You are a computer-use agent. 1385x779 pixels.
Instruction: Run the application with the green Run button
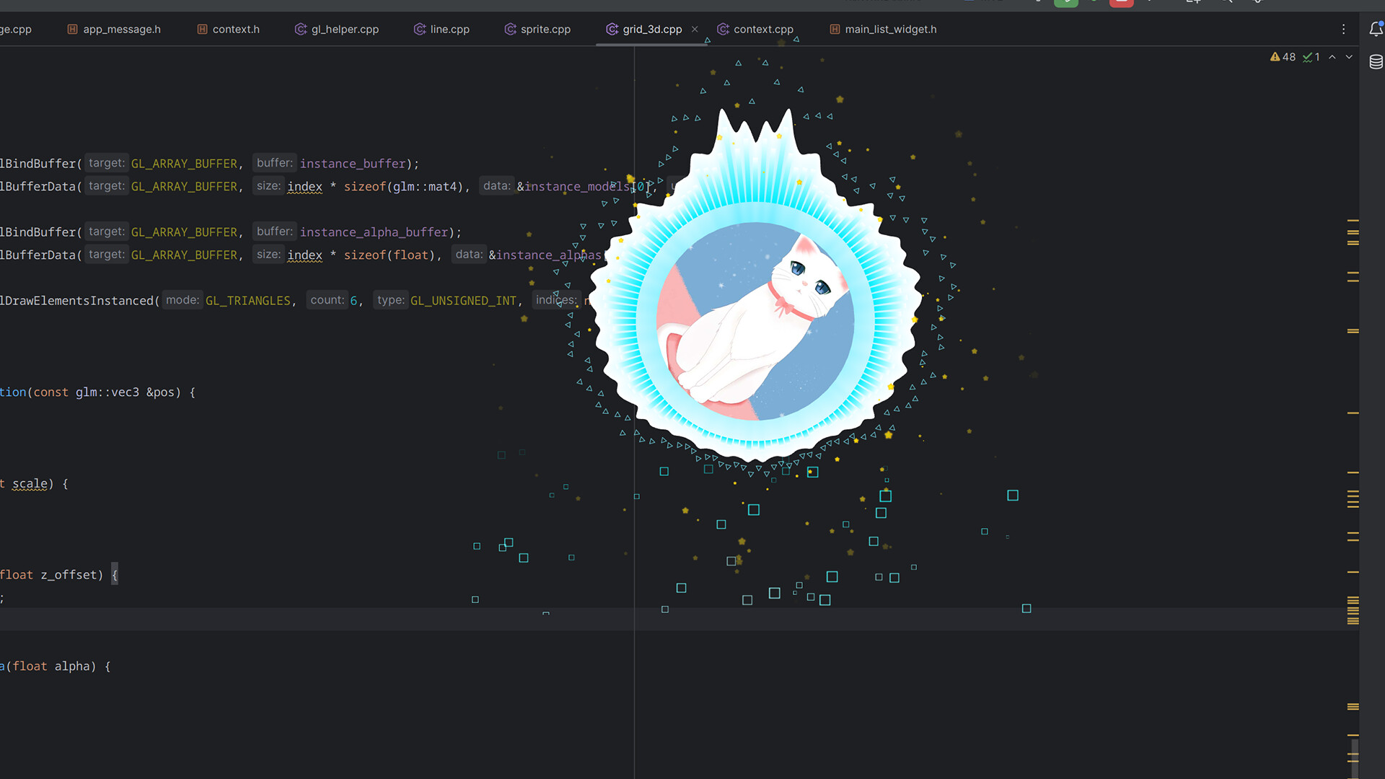coord(1066,3)
